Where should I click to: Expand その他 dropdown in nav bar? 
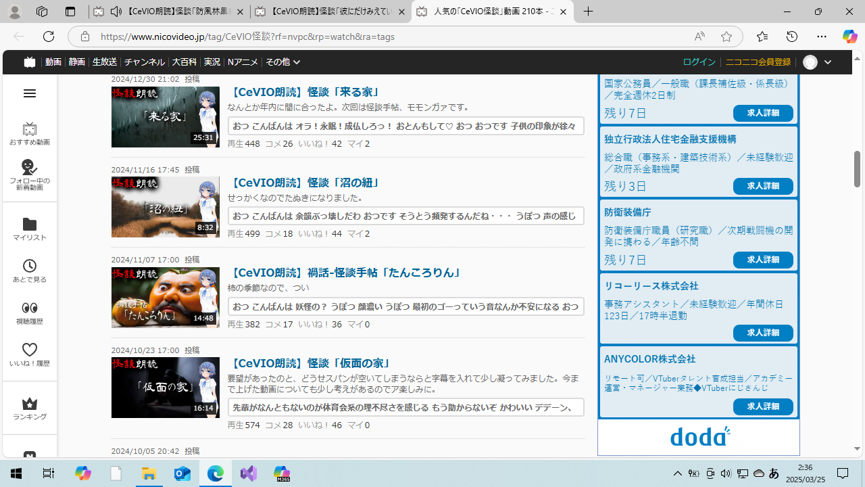282,62
